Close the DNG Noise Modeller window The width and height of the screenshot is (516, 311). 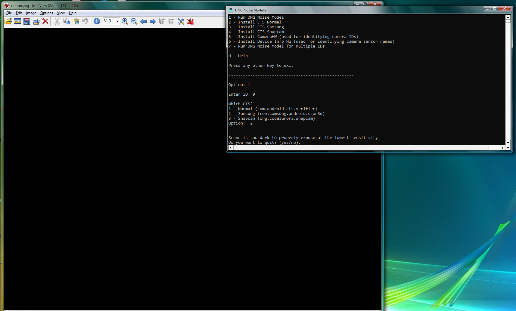point(505,9)
